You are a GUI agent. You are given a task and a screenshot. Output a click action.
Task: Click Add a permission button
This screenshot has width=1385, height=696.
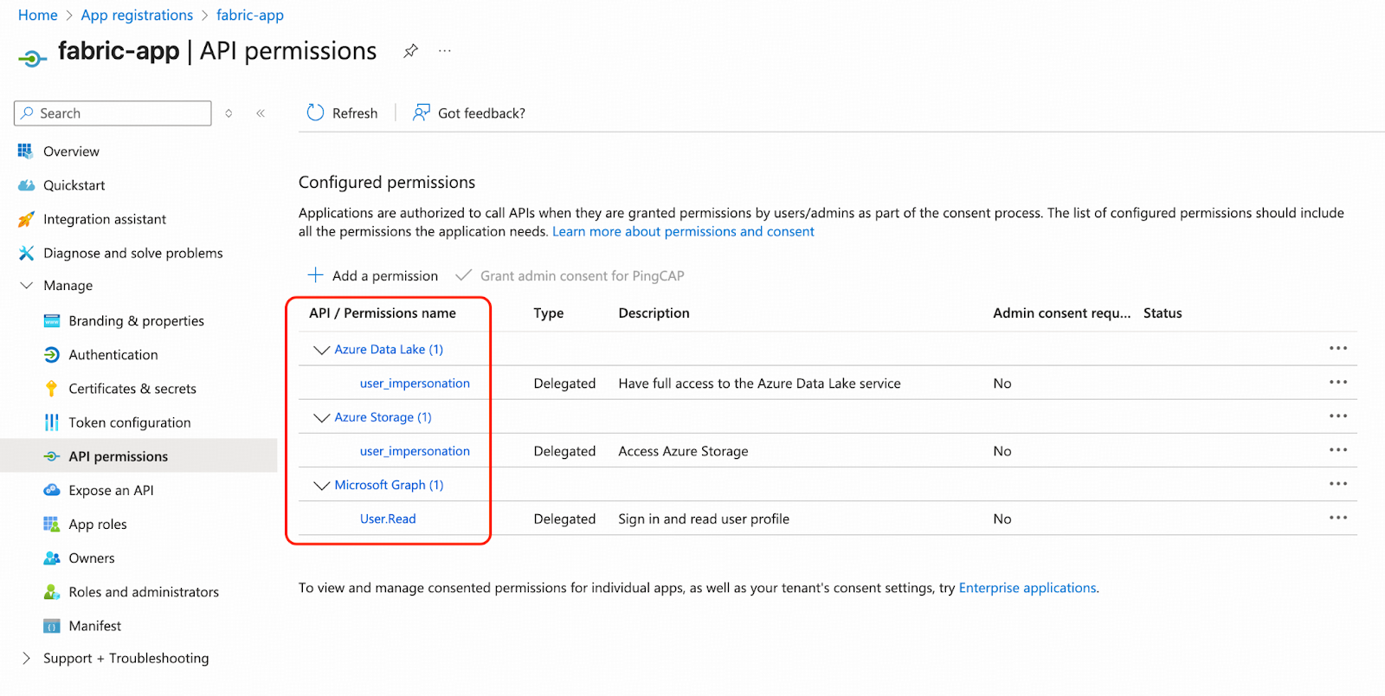373,275
